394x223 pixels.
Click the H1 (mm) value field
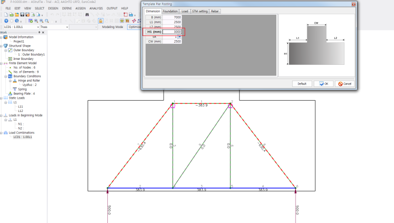tap(172, 32)
